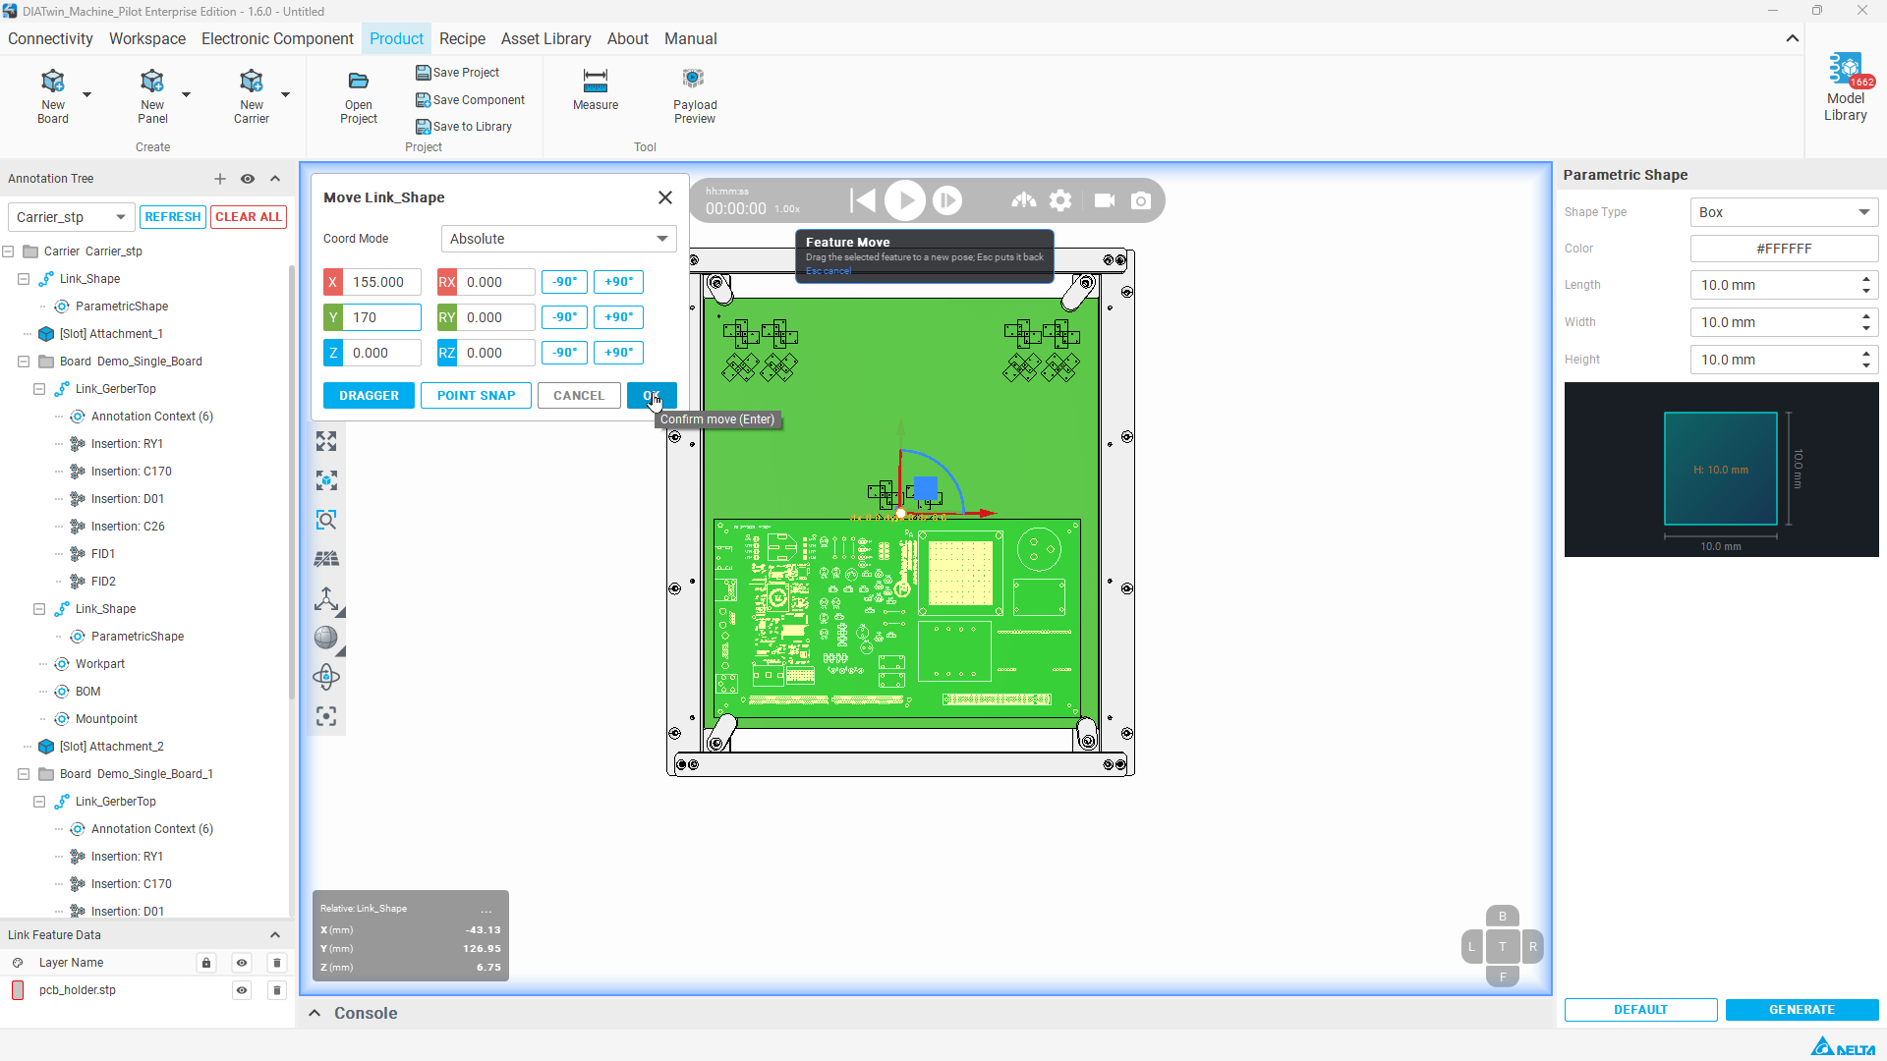Click the sphere render style icon
This screenshot has height=1061, width=1887.
click(x=326, y=638)
